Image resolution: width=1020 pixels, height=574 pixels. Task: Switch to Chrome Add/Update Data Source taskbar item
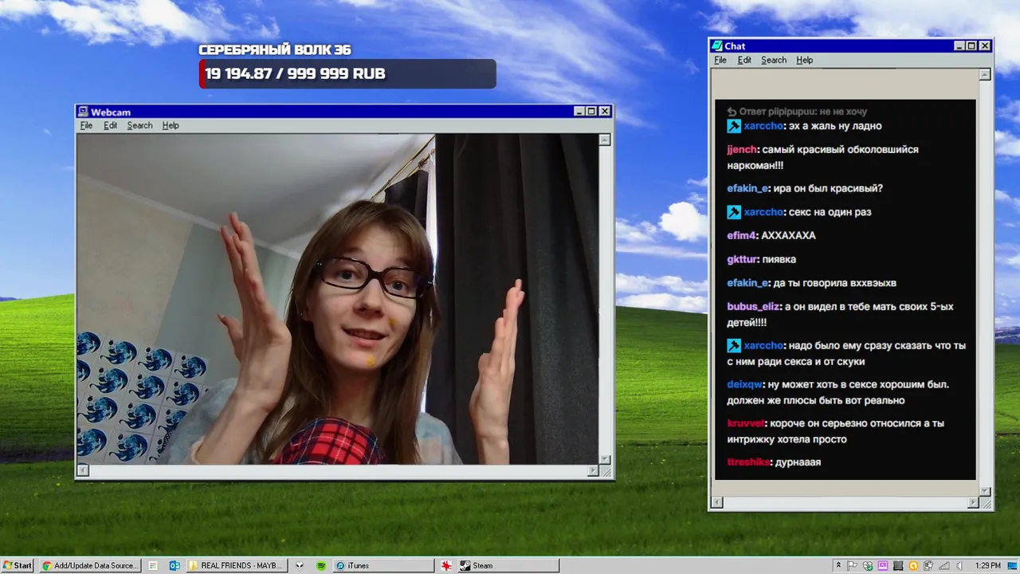[89, 565]
